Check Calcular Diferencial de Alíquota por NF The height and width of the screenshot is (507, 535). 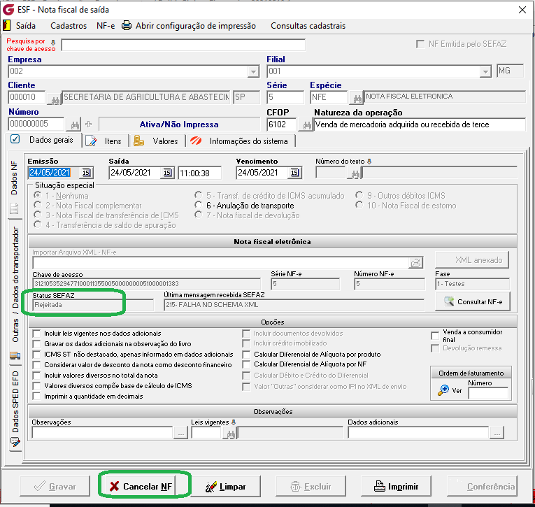click(246, 364)
